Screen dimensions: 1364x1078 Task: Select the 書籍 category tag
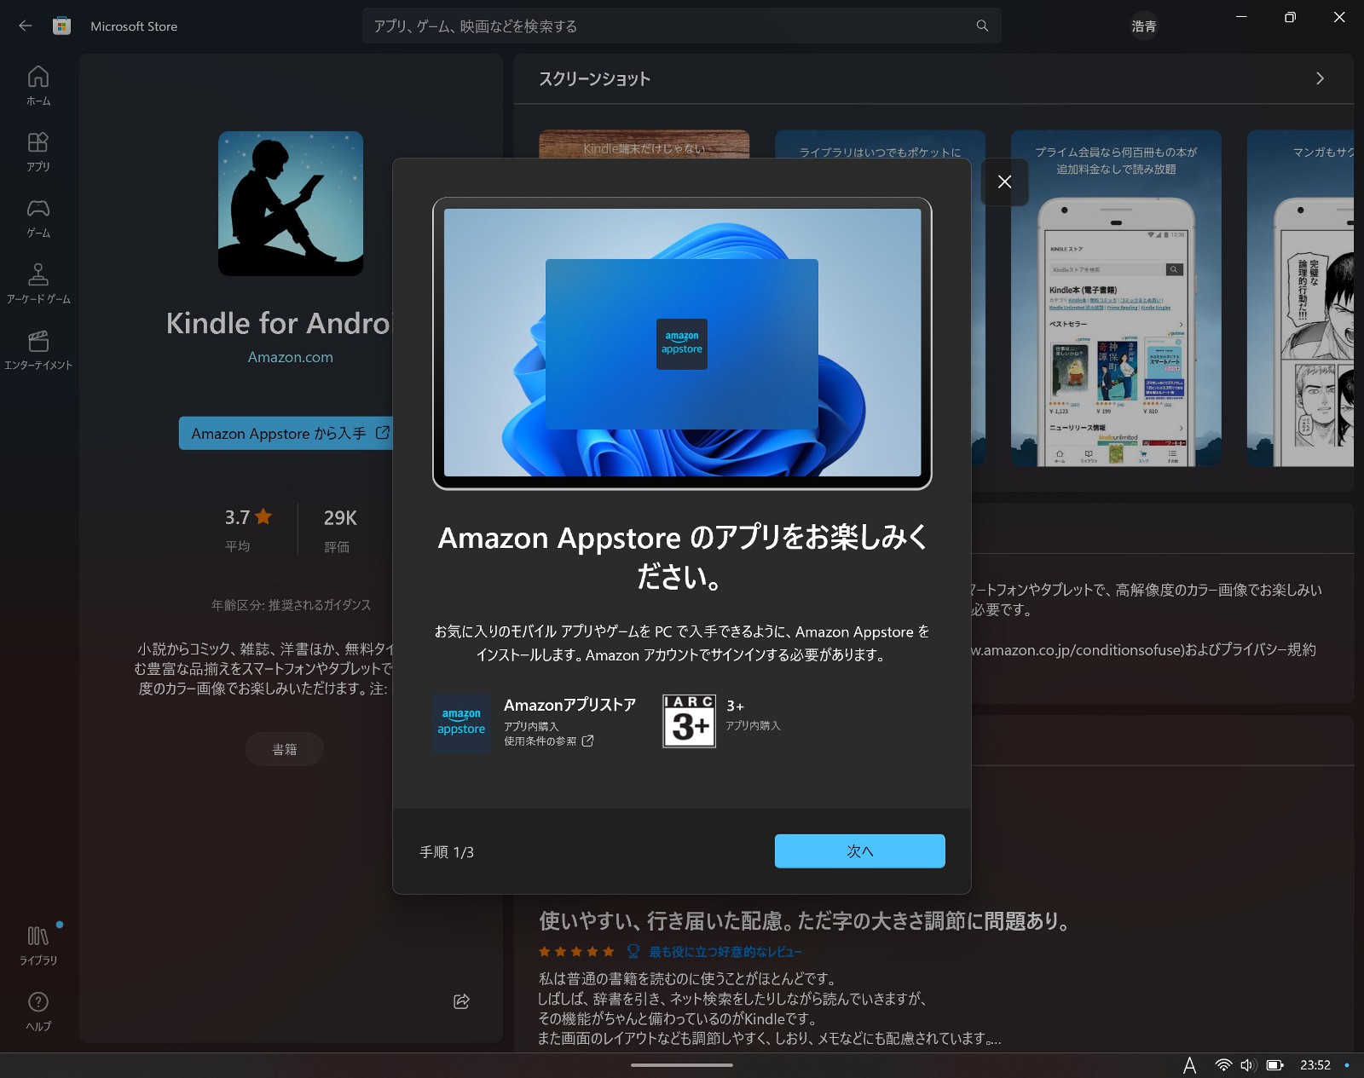284,749
